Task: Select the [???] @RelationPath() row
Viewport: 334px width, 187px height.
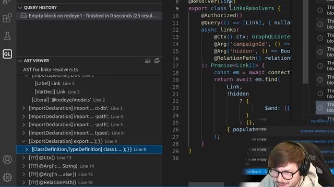Action: pyautogui.click(x=89, y=182)
